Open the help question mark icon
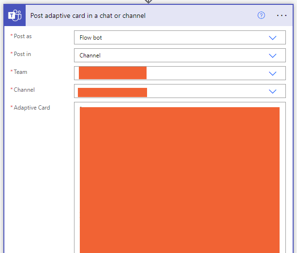 [261, 15]
